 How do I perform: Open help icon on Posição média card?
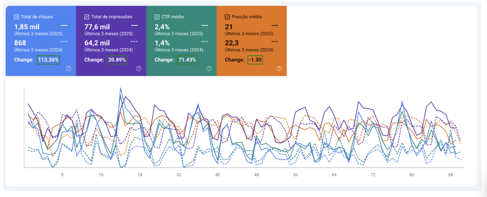279,68
